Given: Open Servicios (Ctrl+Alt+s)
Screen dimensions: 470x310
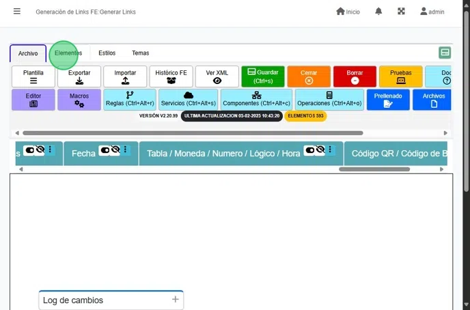Looking at the screenshot, I should pos(189,100).
